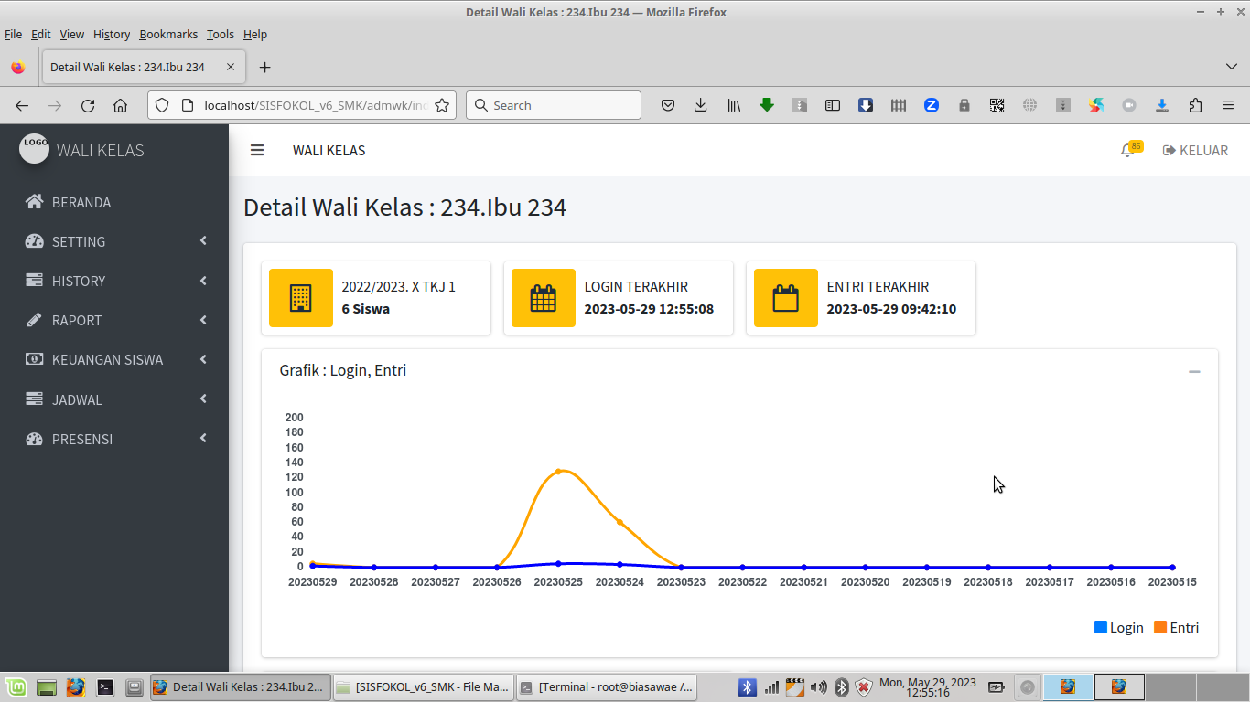This screenshot has width=1250, height=702.
Task: Click the yellow building icon of class card
Action: click(301, 298)
